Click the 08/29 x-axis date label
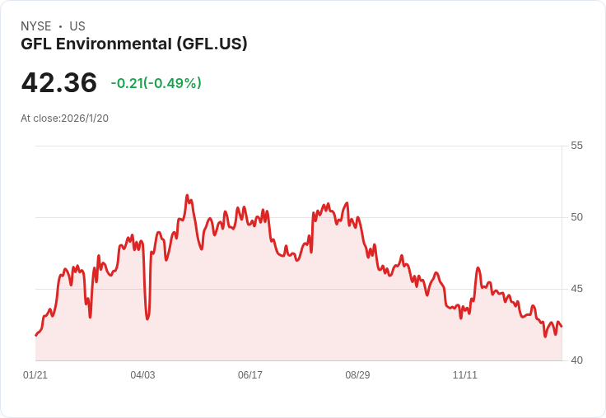606x418 pixels. point(357,375)
